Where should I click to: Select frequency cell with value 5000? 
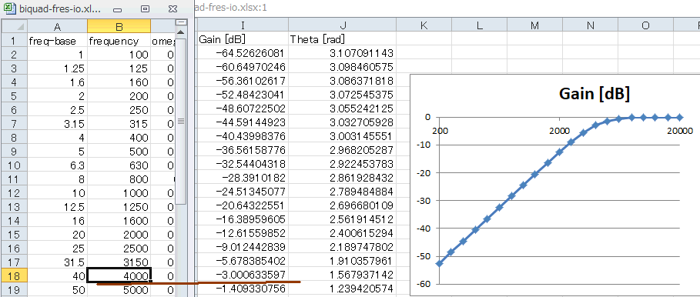point(119,289)
